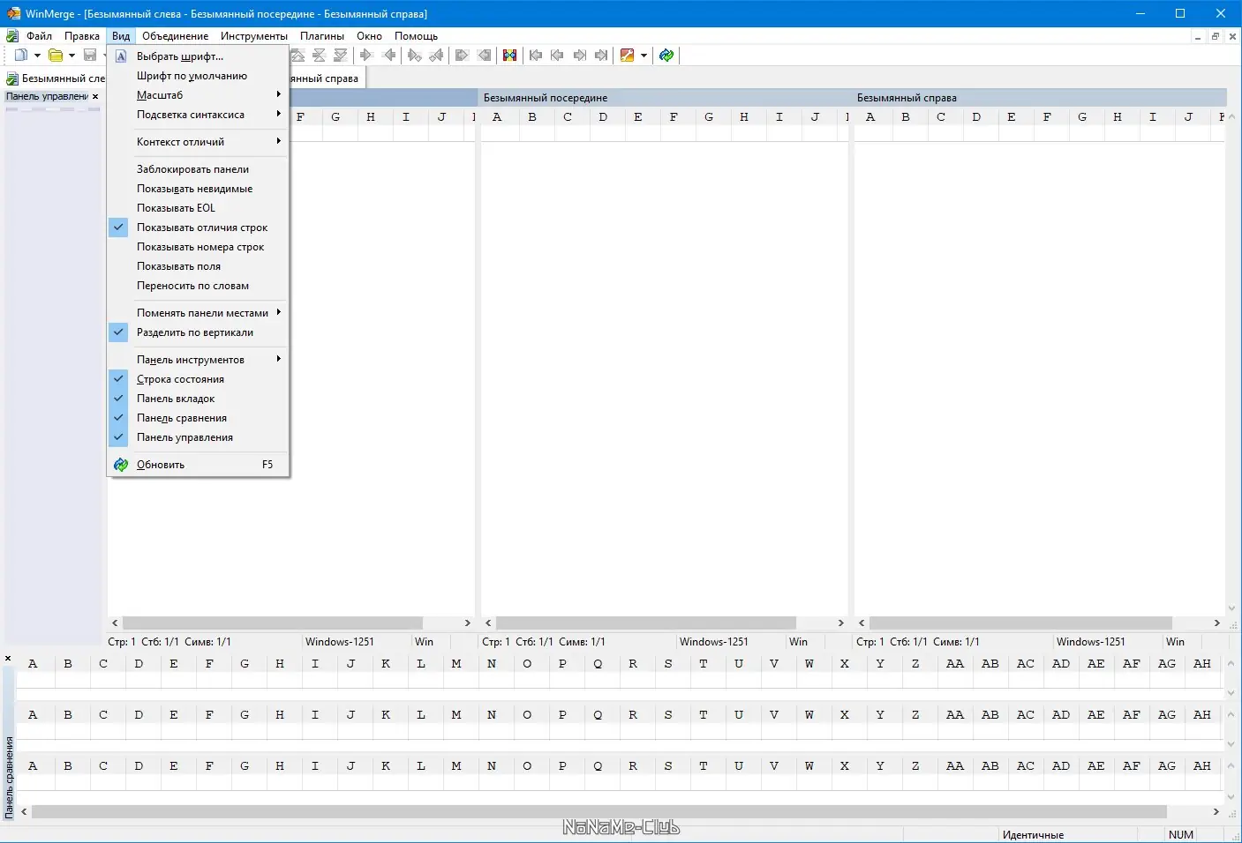This screenshot has width=1242, height=843.
Task: Click the green Refresh icon in the toolbar
Action: point(666,56)
